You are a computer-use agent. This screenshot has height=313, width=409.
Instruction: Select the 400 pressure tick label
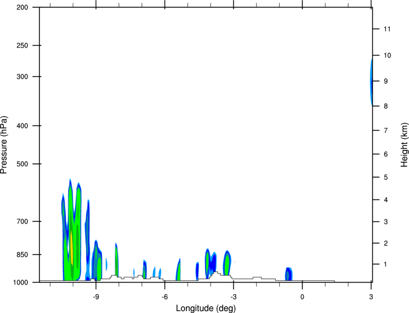pyautogui.click(x=22, y=126)
